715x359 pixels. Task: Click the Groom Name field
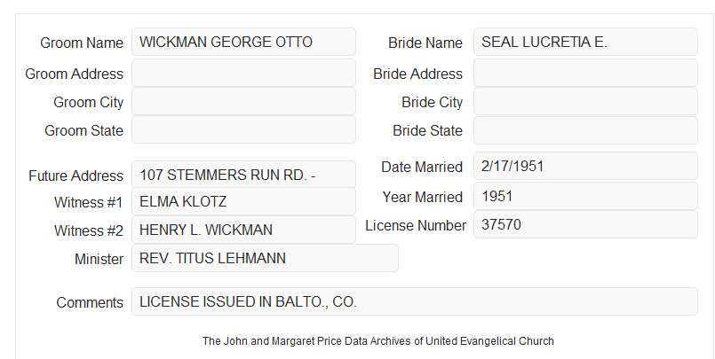click(243, 42)
